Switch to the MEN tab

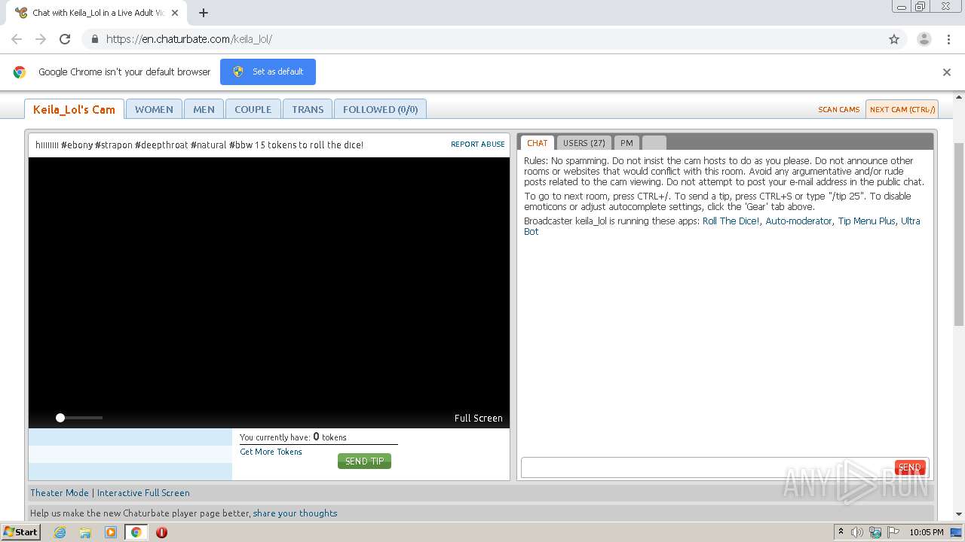pyautogui.click(x=204, y=109)
